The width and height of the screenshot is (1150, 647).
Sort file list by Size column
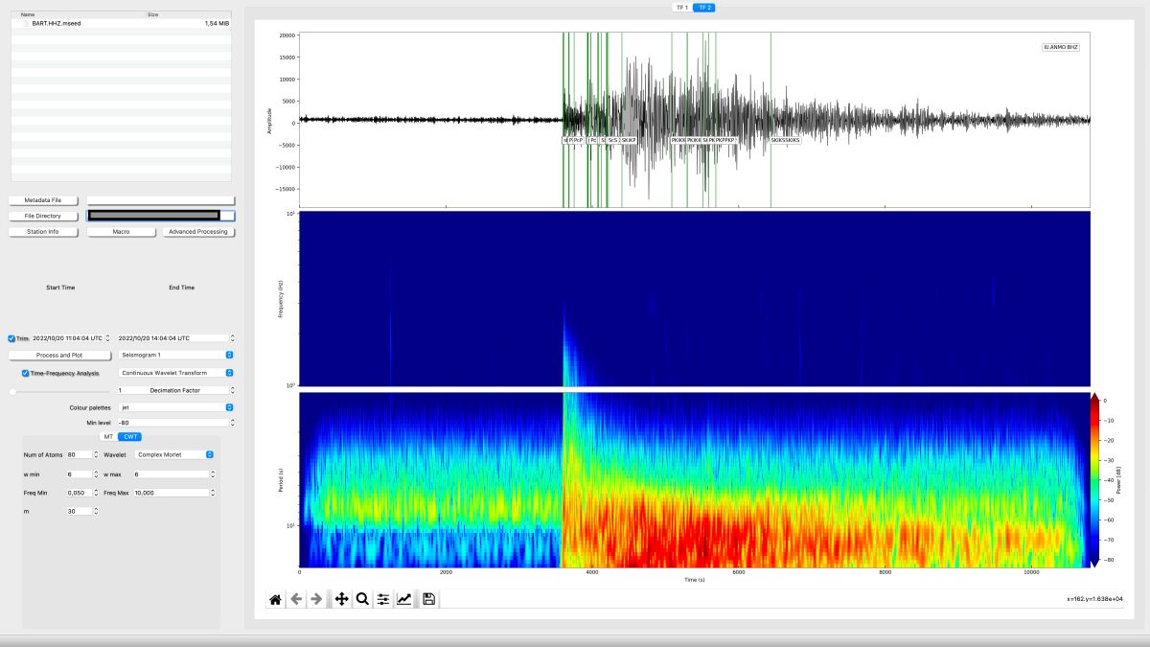pos(189,14)
